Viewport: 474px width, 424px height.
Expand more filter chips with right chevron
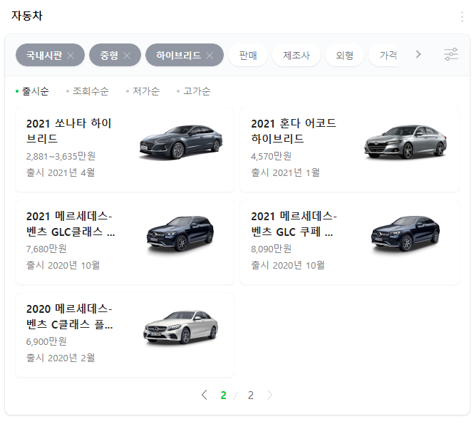[x=418, y=54]
